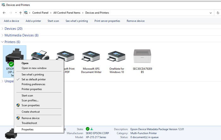Viewport: 221px width, 140px height.
Task: Click All Control Panel Items breadcrumb
Action: (67, 13)
